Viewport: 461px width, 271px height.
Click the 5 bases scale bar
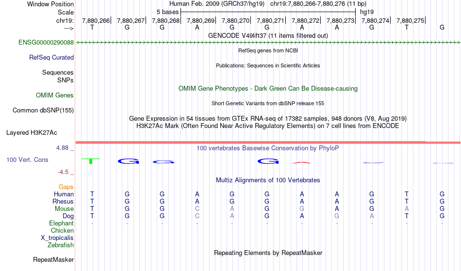tap(268, 12)
